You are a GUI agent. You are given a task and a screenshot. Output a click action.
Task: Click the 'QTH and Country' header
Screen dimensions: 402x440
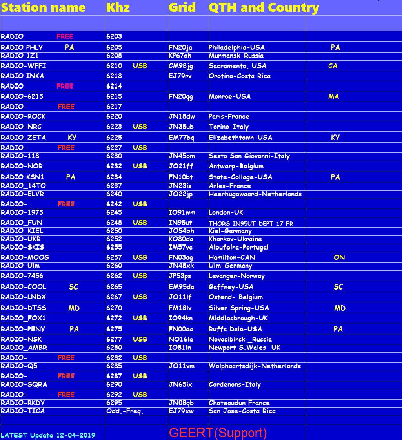[264, 8]
